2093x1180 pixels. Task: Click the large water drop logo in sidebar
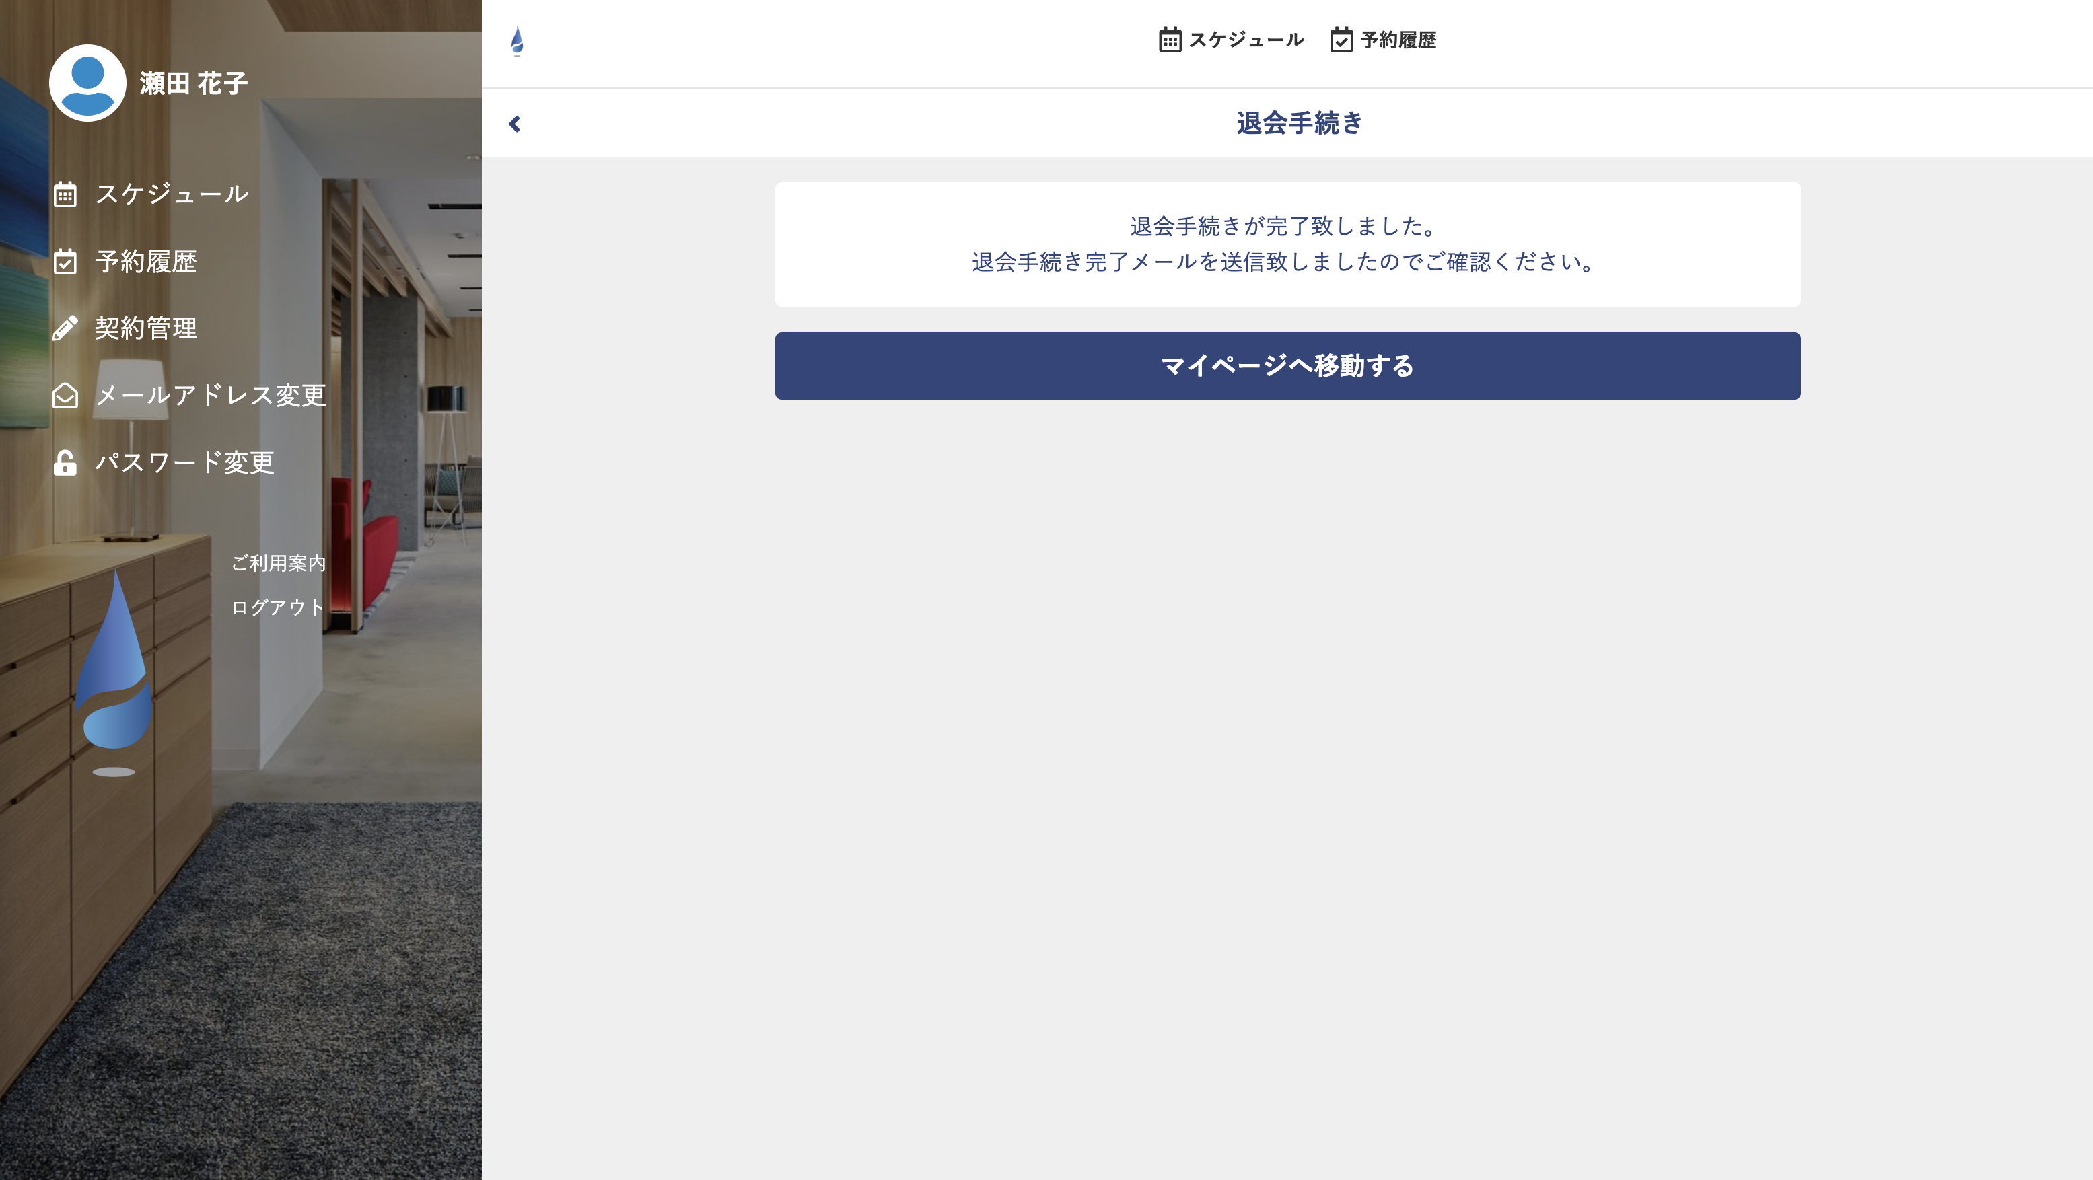tap(114, 673)
